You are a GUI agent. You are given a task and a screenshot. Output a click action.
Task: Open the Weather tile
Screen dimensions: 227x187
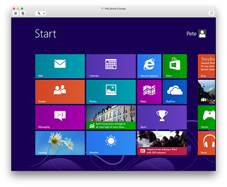click(111, 143)
